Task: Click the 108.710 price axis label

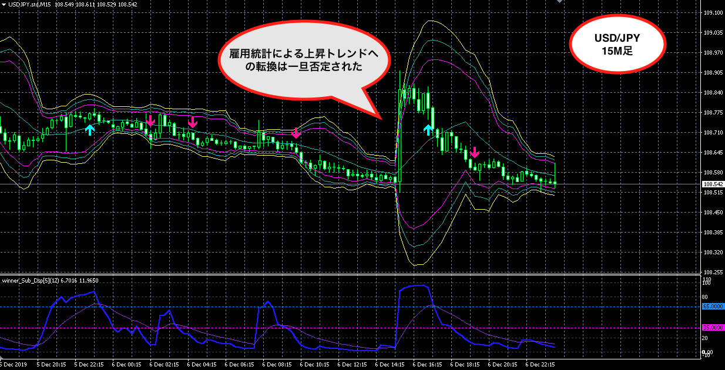Action: point(712,133)
